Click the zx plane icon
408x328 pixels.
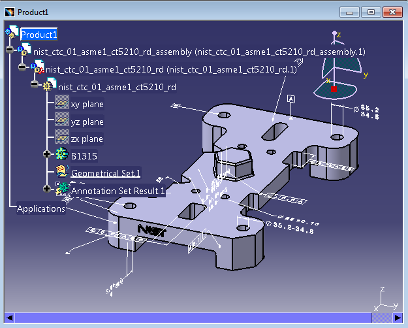click(62, 137)
